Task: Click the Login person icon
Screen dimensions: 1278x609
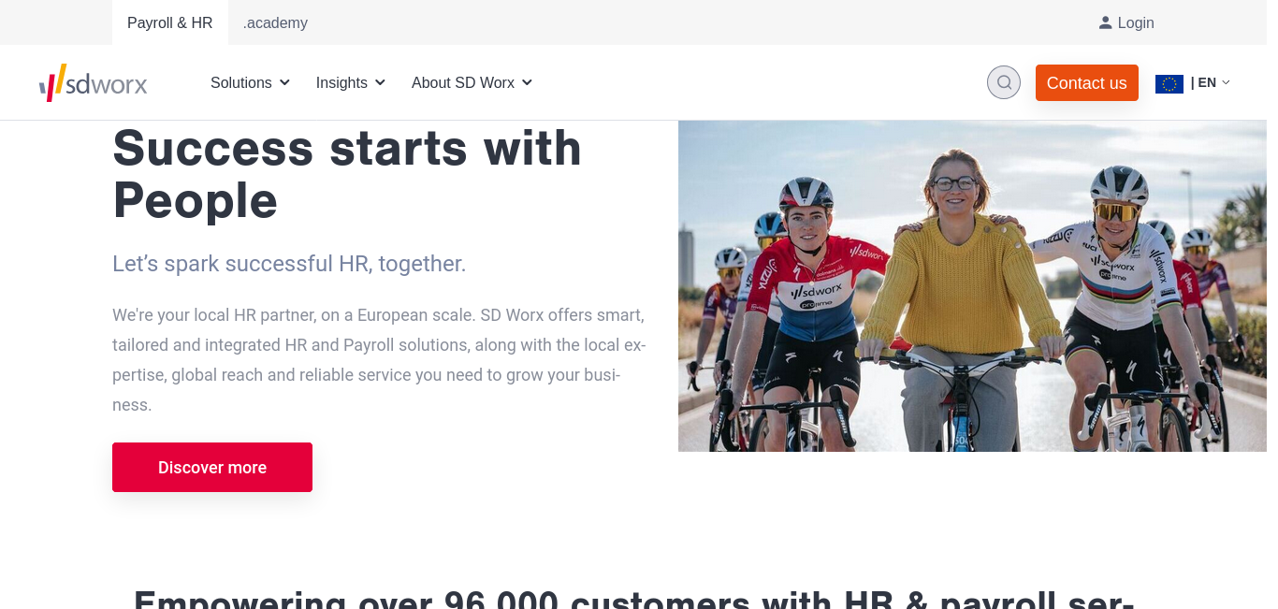Action: [x=1105, y=22]
